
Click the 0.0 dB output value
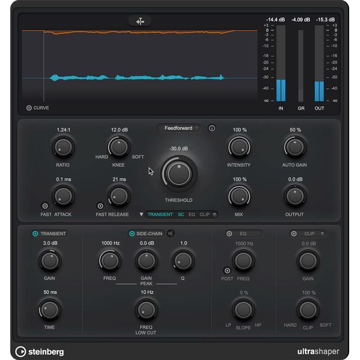[295, 179]
